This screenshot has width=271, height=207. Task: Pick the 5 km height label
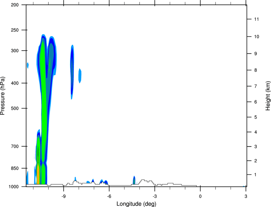click(x=255, y=117)
